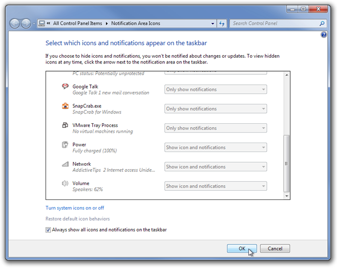Click 'Speakers: 62%' text

[x=88, y=189]
